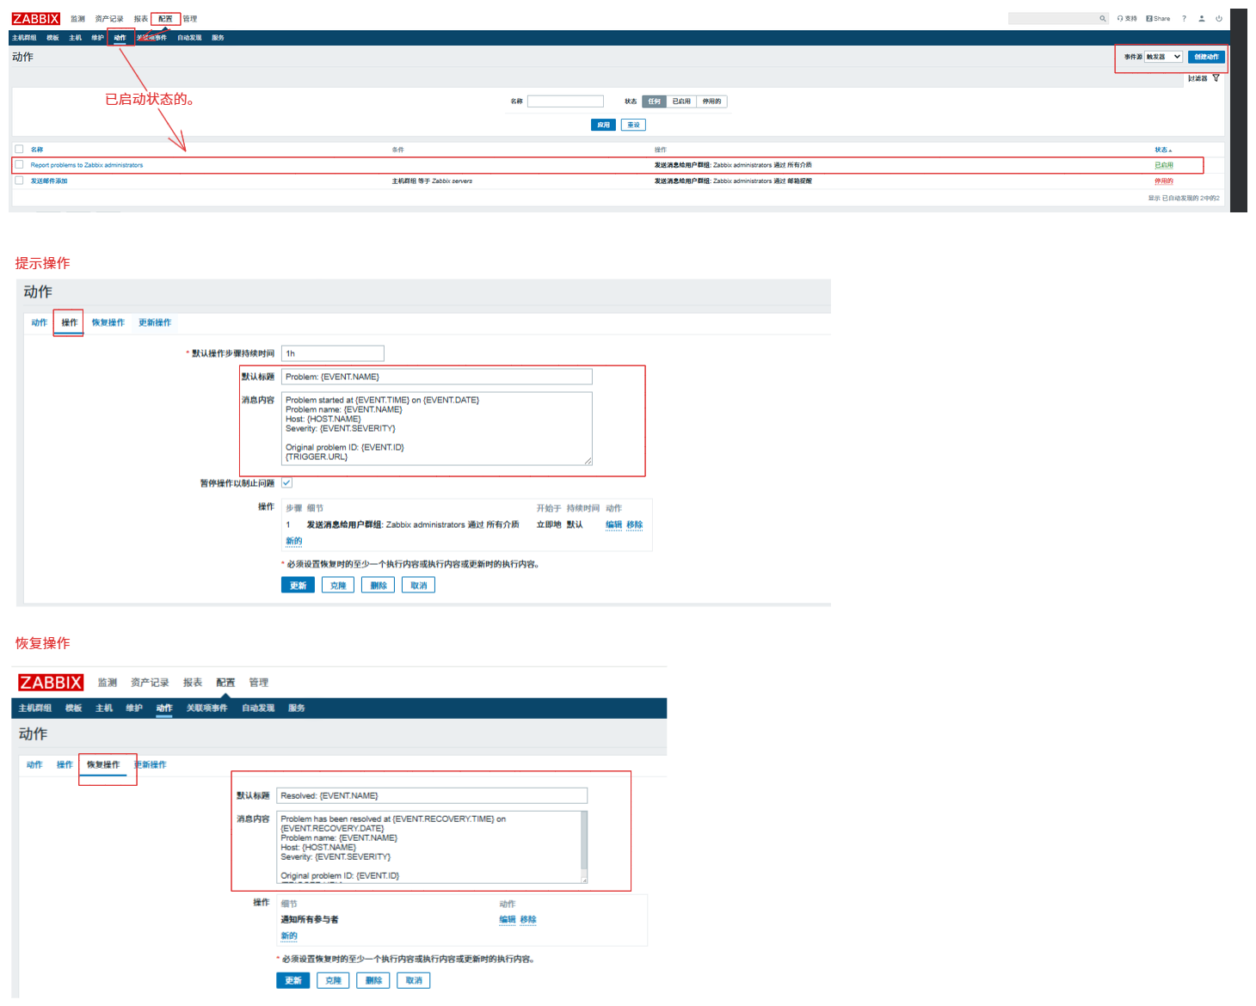
Task: Click 删除 button in operations form
Action: pos(379,586)
